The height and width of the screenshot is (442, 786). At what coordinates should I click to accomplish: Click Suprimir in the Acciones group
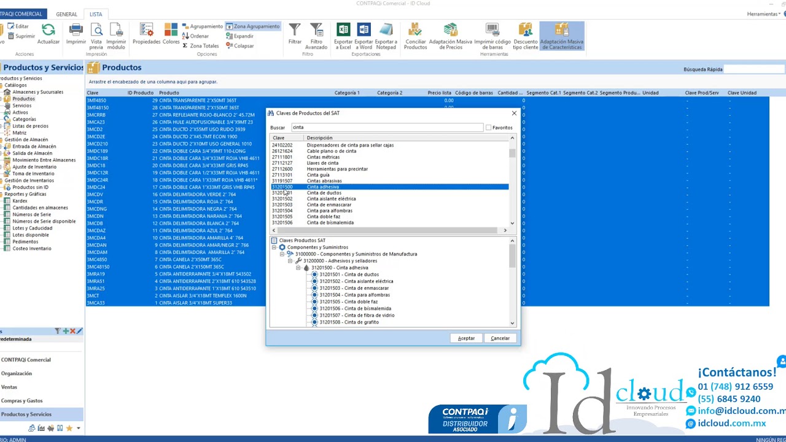pos(21,36)
